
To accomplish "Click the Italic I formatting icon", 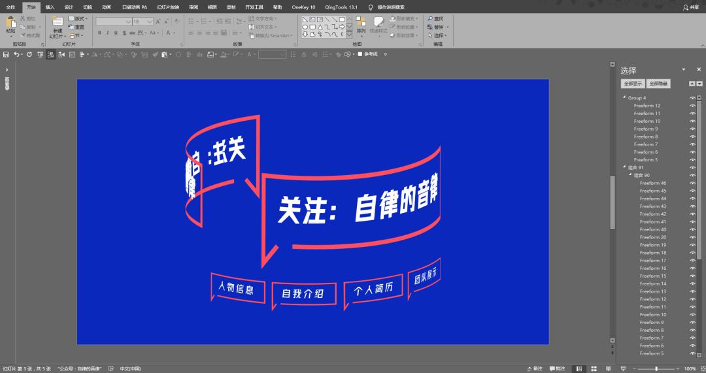I will pyautogui.click(x=108, y=33).
